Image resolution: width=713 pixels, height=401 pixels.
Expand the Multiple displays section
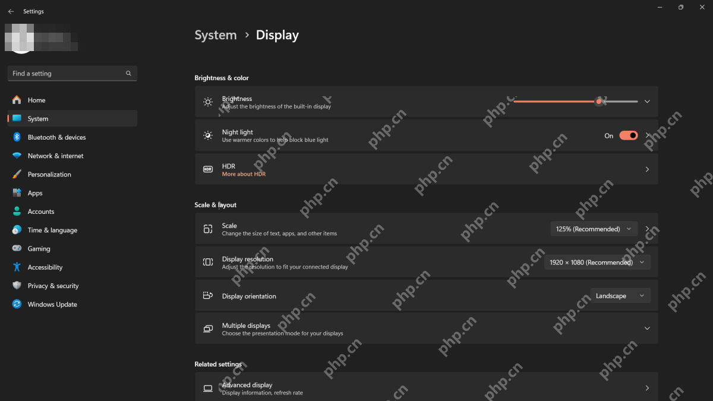[647, 329]
